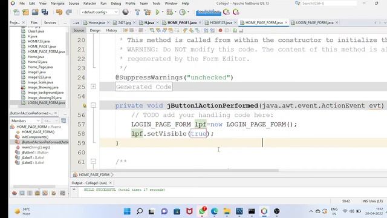This screenshot has width=387, height=218.
Task: Open the Files panel tab
Action: 34,22
